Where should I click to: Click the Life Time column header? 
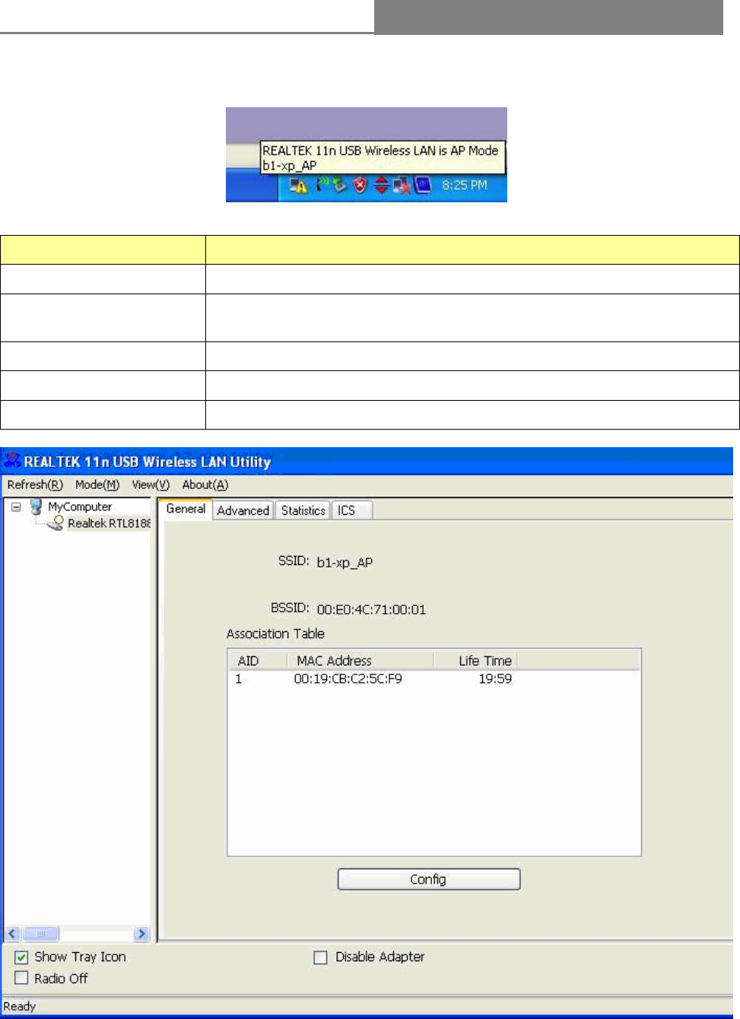point(475,660)
